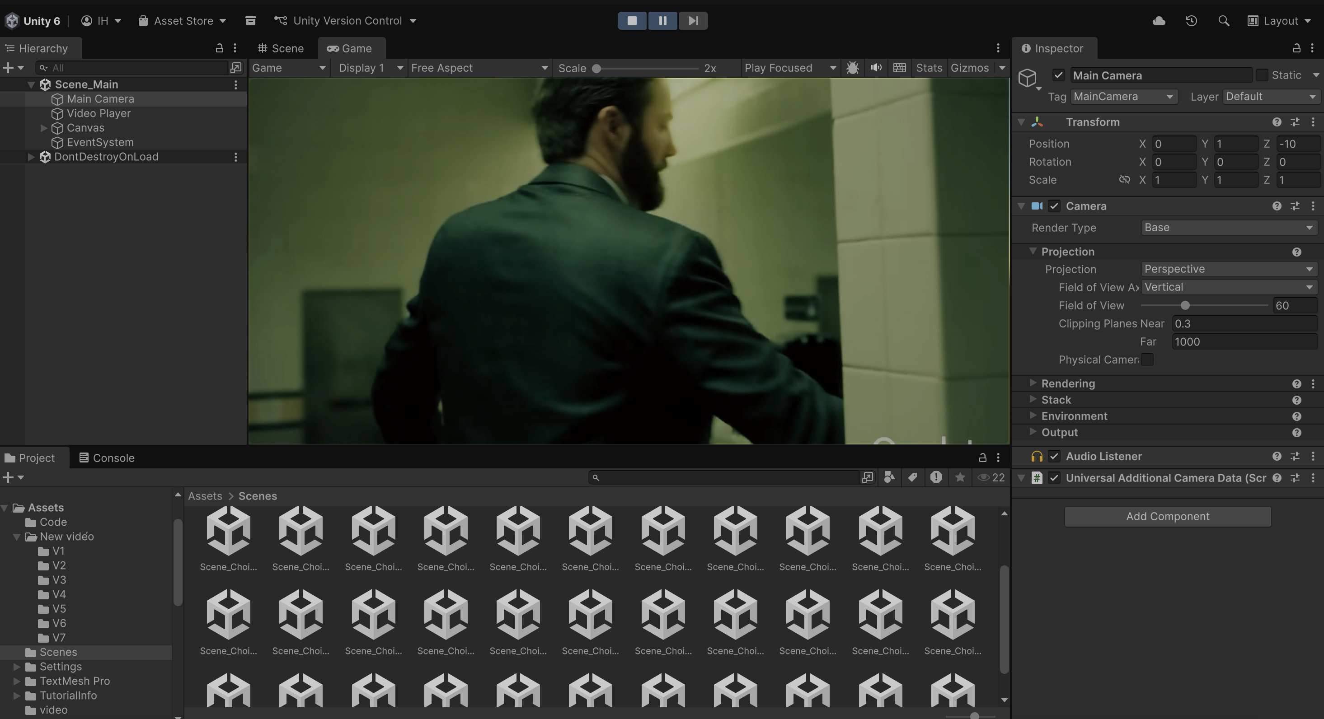Disable the Camera component checkbox
This screenshot has height=719, width=1324.
coord(1054,206)
